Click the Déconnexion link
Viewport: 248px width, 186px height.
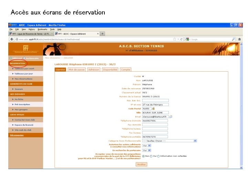[17, 135]
